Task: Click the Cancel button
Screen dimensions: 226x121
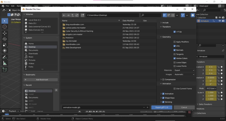Action: [184, 107]
